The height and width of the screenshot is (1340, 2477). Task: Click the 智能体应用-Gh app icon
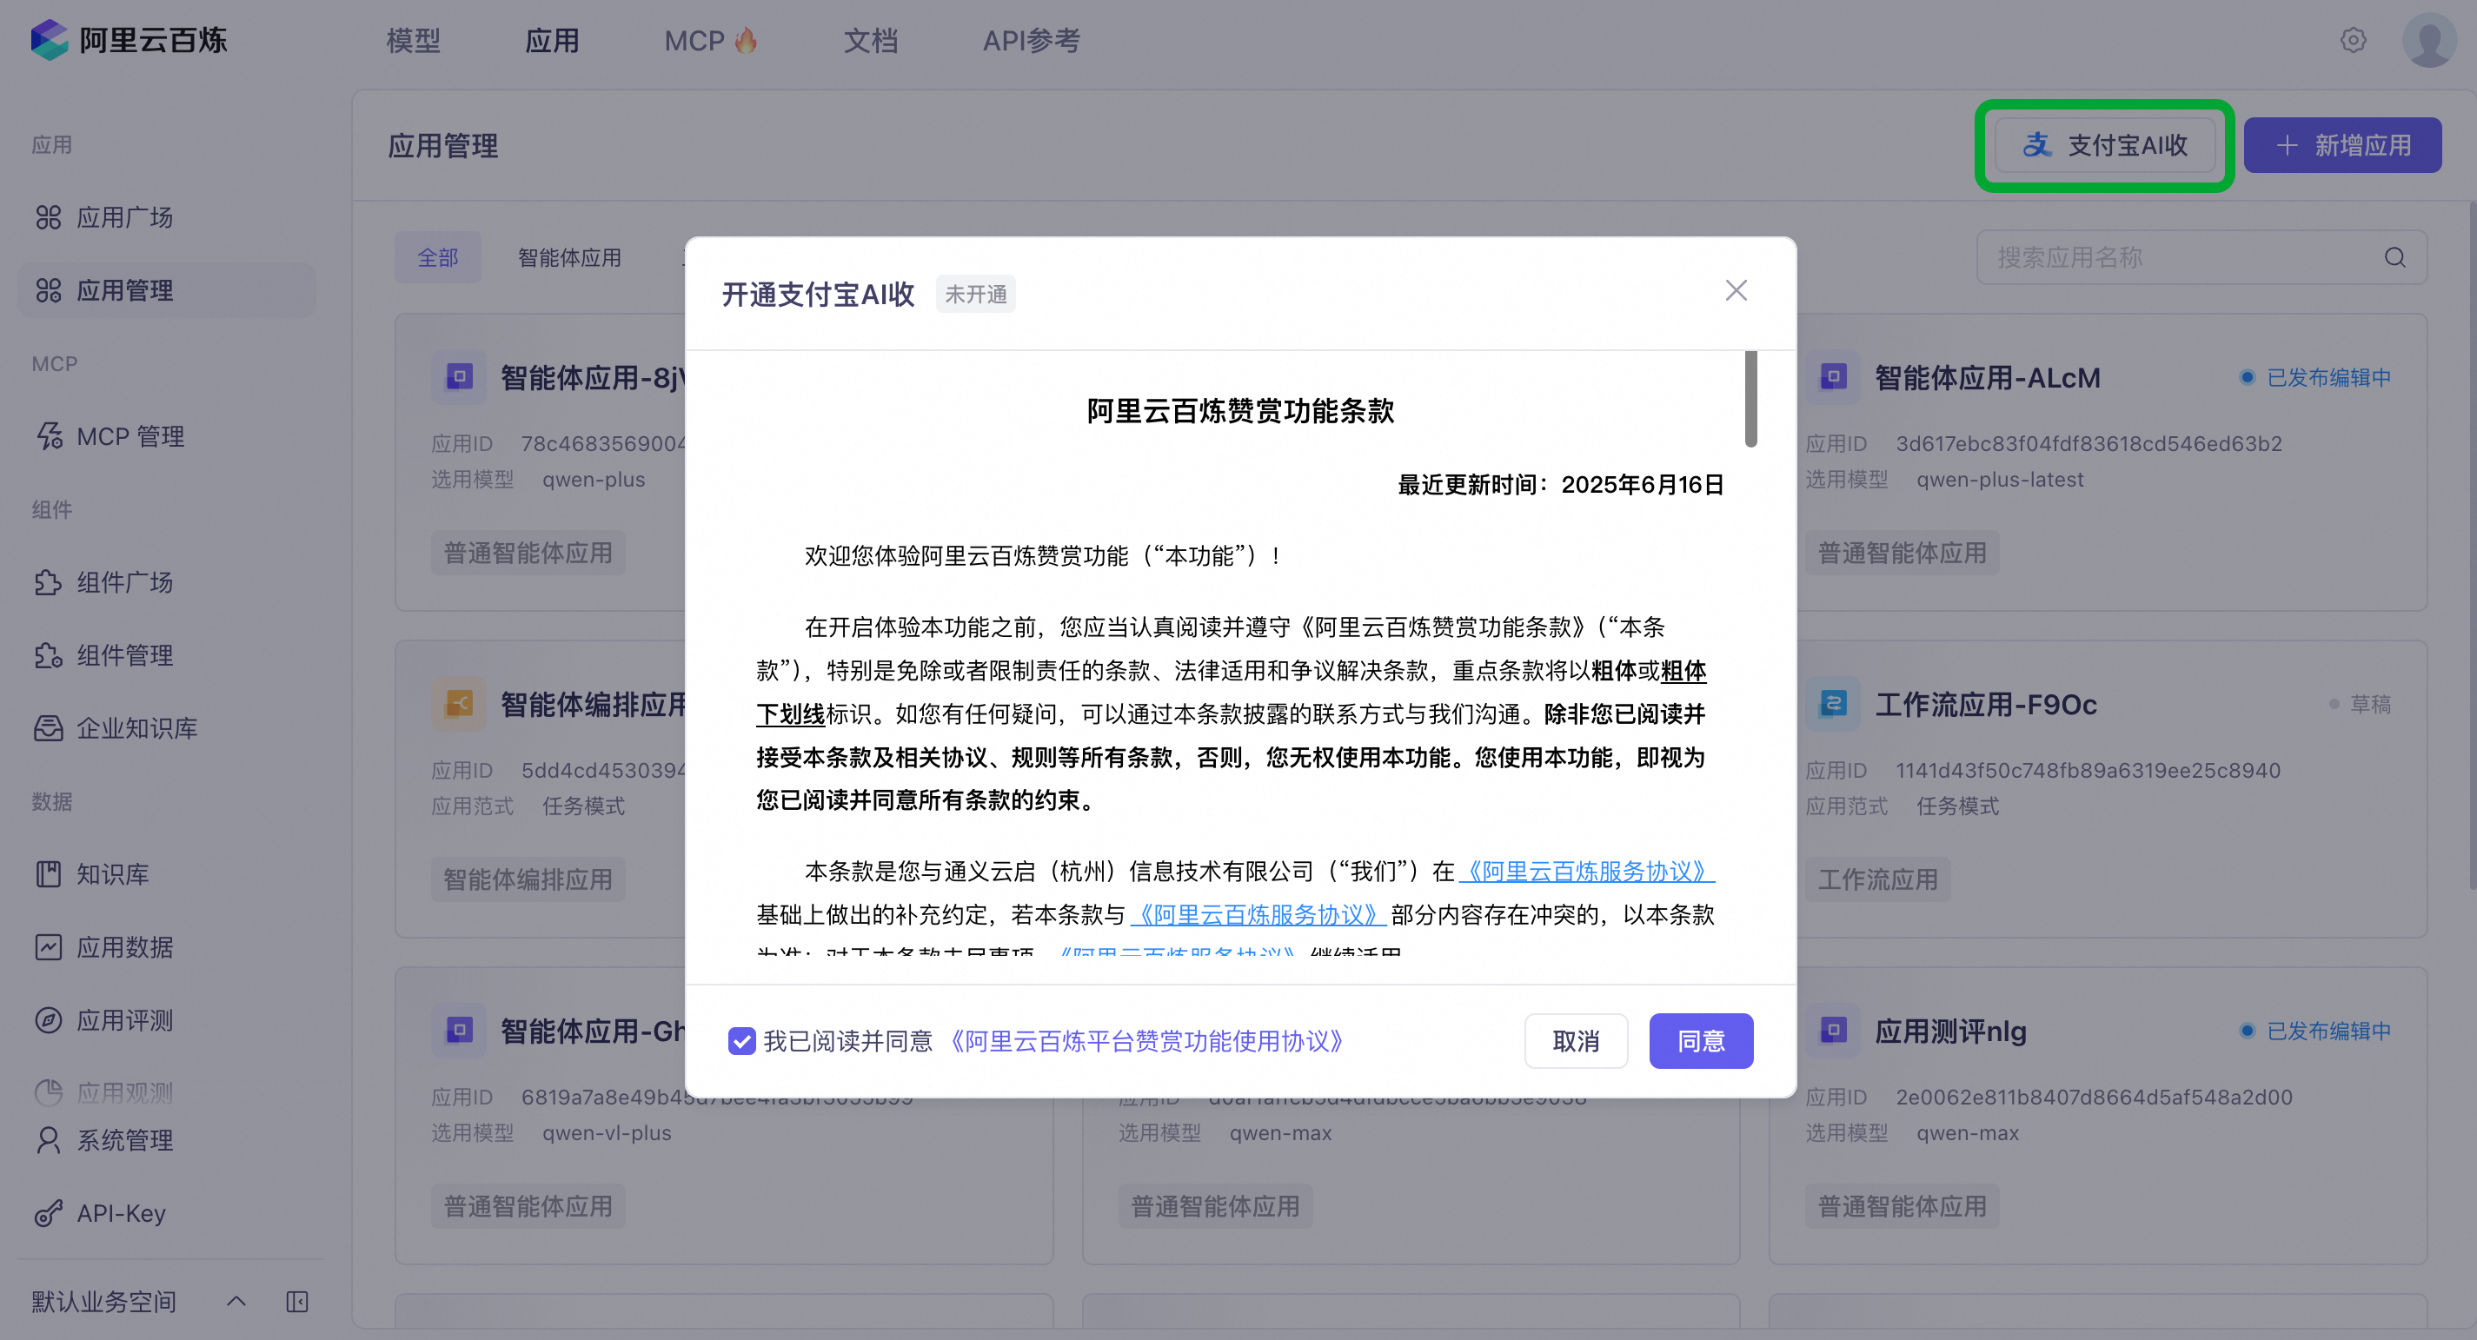click(x=459, y=1031)
